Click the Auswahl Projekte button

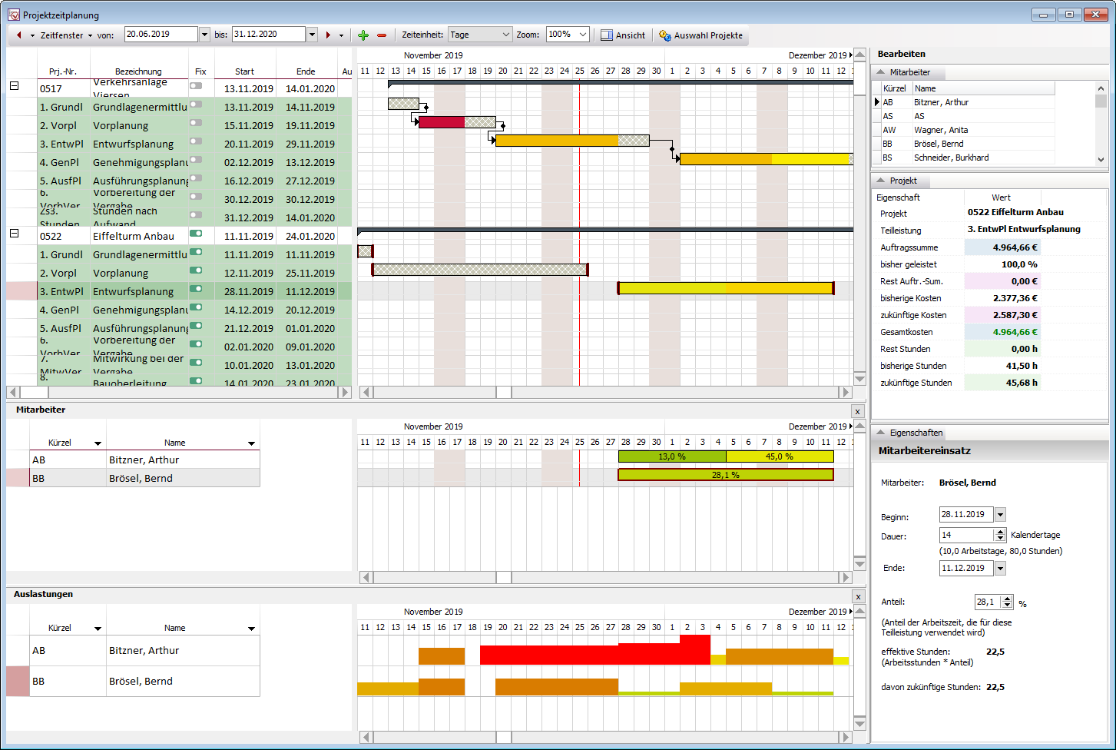click(700, 35)
